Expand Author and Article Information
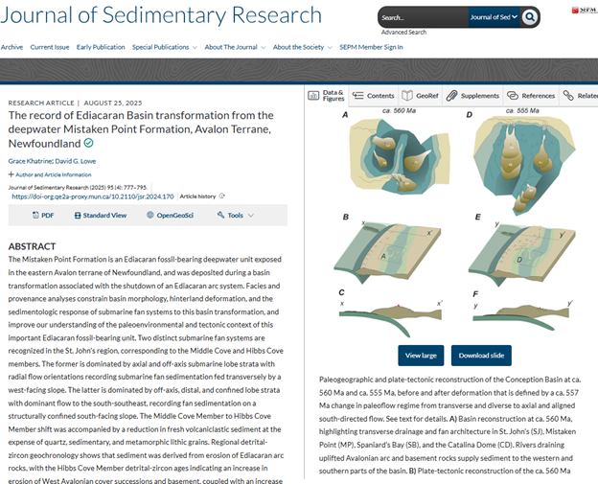 point(50,174)
